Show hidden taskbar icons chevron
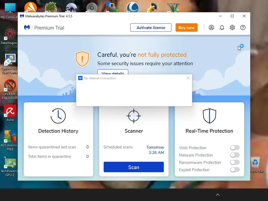The width and height of the screenshot is (268, 201). [x=217, y=195]
